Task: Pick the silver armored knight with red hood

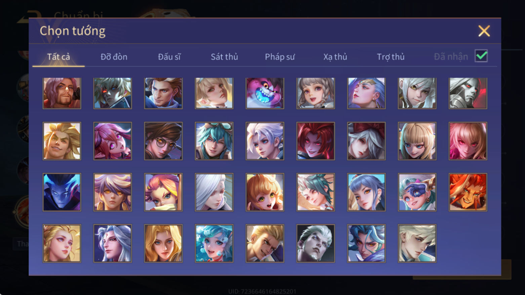Action: pyautogui.click(x=468, y=93)
